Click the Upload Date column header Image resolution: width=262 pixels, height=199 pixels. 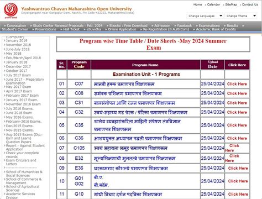pos(213,65)
